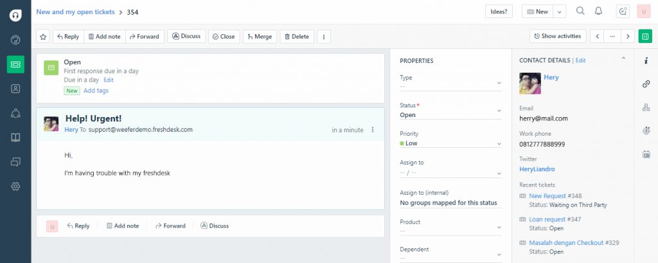Screen dimensions: 658x263
Task: Click Edit next to Contact Details
Action: pos(580,60)
